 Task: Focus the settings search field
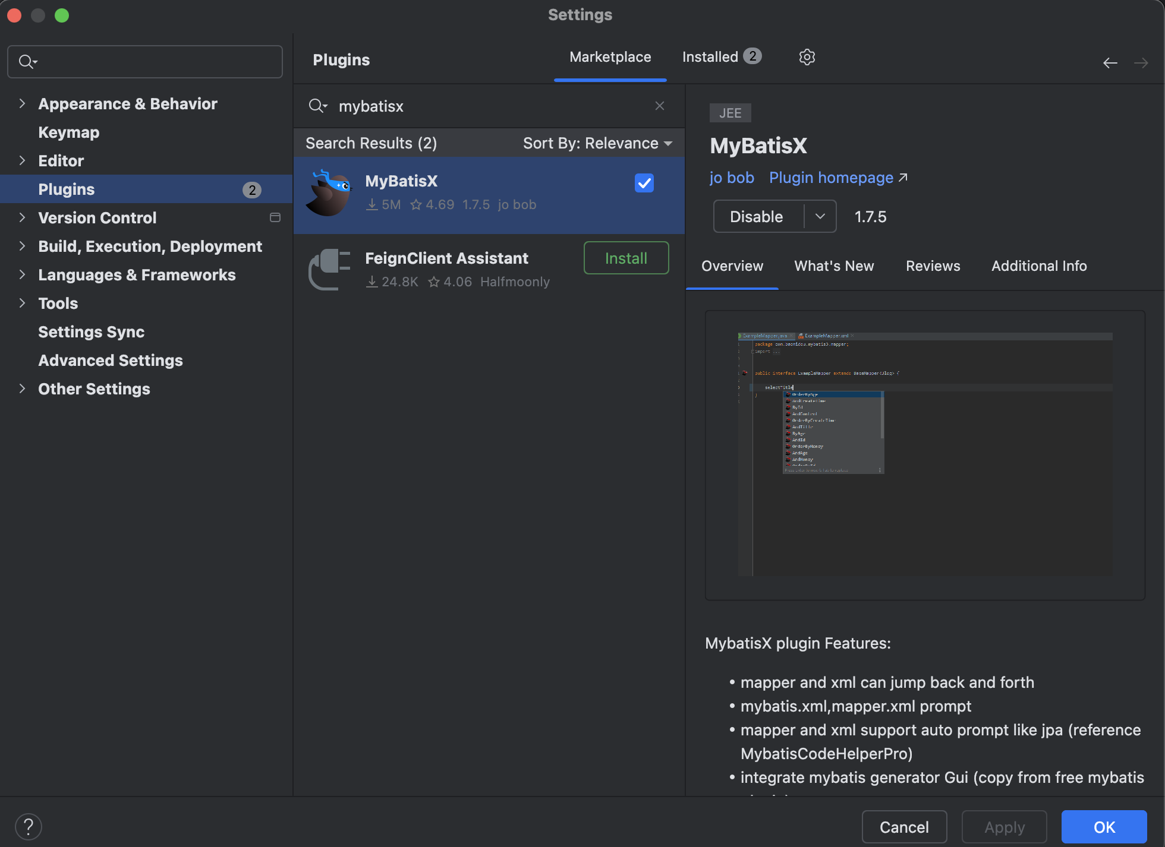(155, 62)
